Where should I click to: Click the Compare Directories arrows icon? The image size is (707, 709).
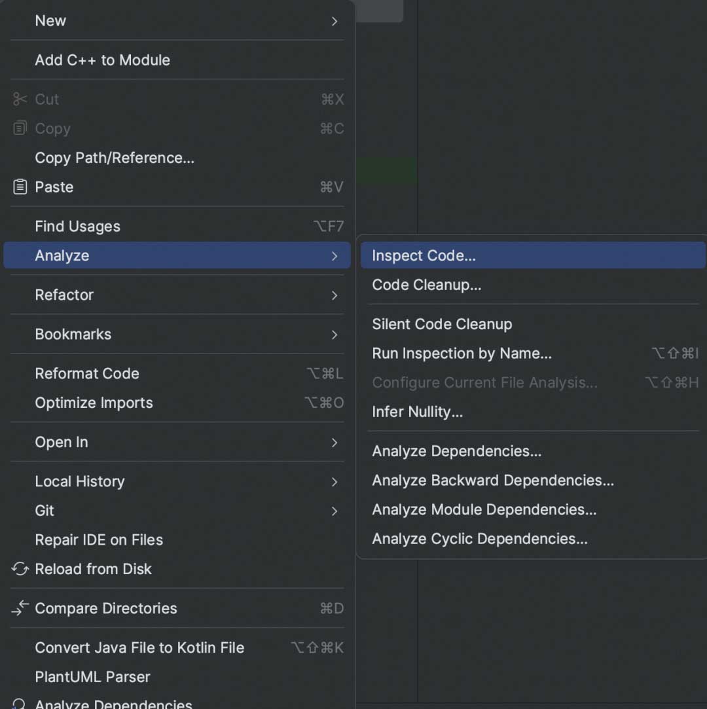(x=20, y=608)
